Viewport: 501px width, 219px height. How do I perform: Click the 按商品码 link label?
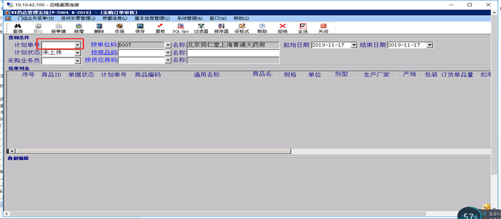click(x=104, y=53)
